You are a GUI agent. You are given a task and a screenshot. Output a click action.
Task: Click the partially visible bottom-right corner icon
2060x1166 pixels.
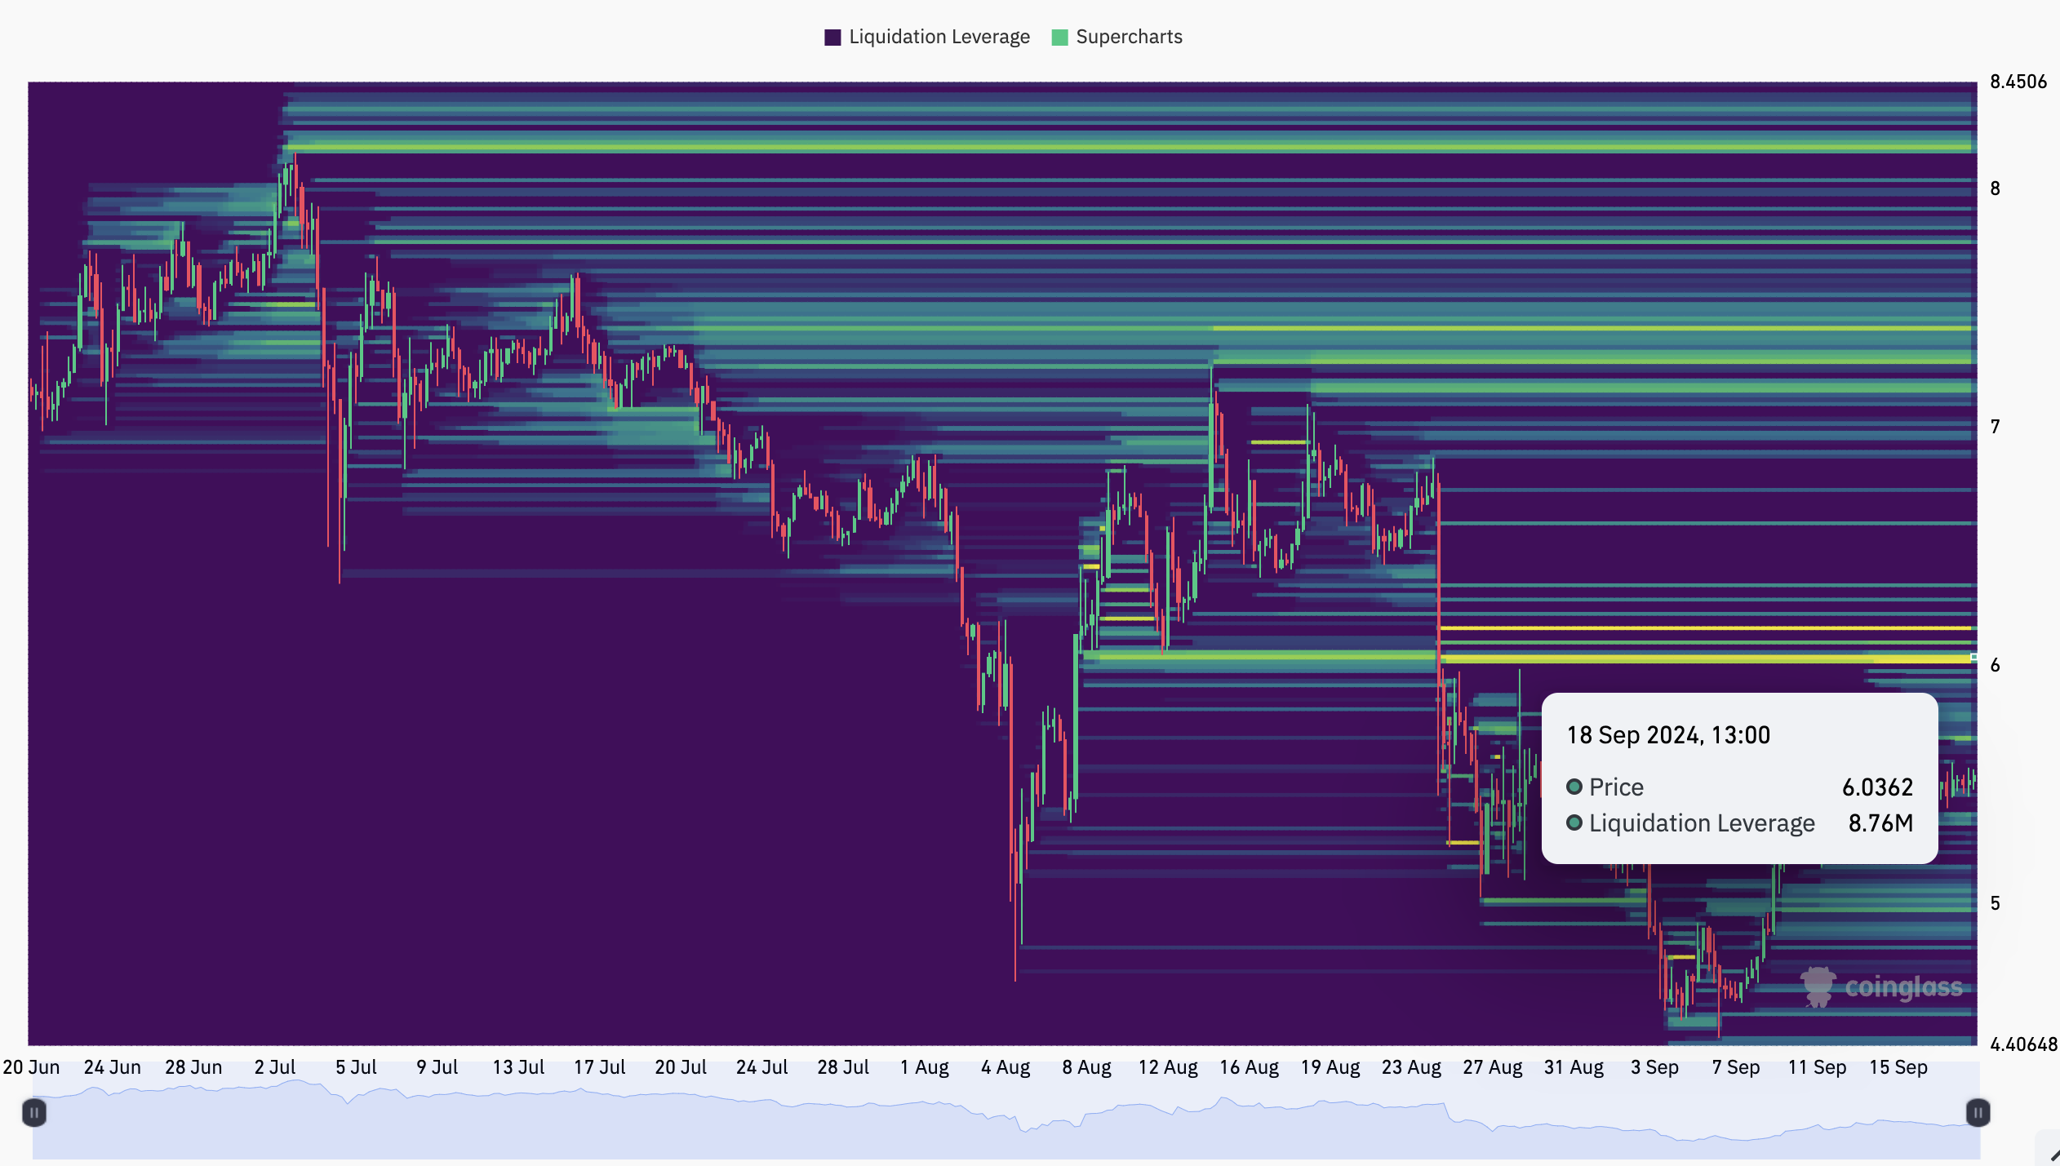(2053, 1155)
